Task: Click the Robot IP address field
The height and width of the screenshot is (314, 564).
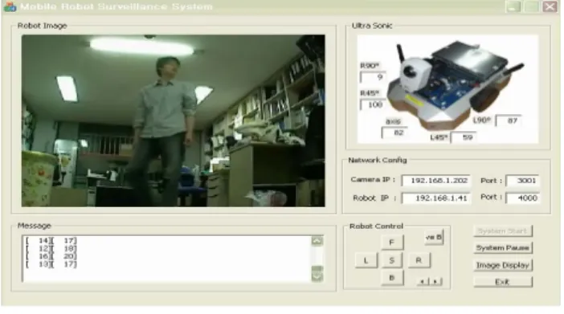Action: [436, 198]
